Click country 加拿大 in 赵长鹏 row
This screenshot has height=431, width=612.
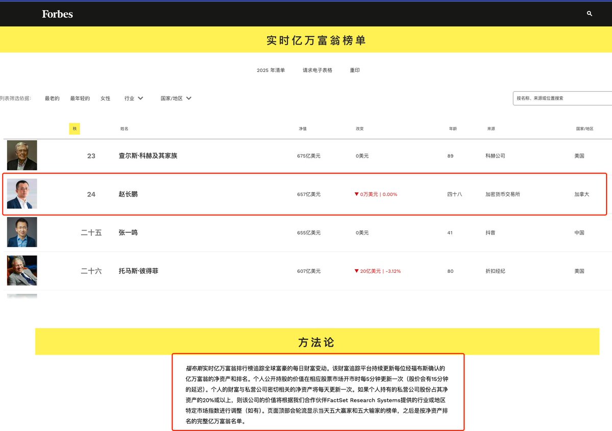click(x=581, y=194)
